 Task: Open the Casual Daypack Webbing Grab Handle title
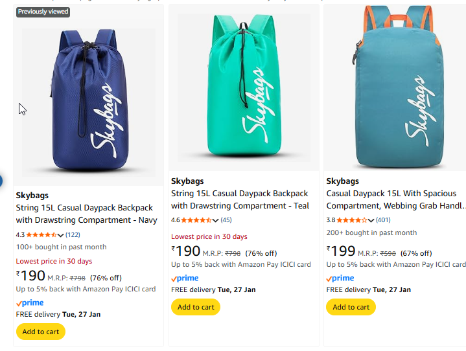pyautogui.click(x=395, y=199)
